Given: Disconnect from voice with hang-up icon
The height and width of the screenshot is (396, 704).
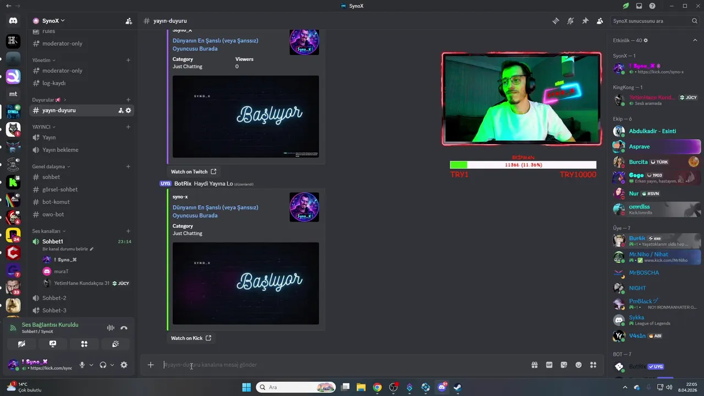Looking at the screenshot, I should 124,328.
